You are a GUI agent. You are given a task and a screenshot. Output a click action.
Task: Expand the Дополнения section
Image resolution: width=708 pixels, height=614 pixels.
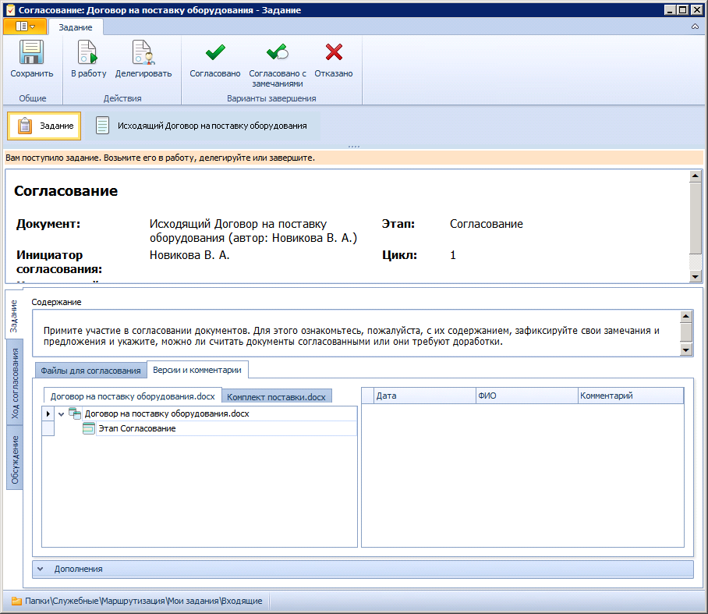point(41,569)
